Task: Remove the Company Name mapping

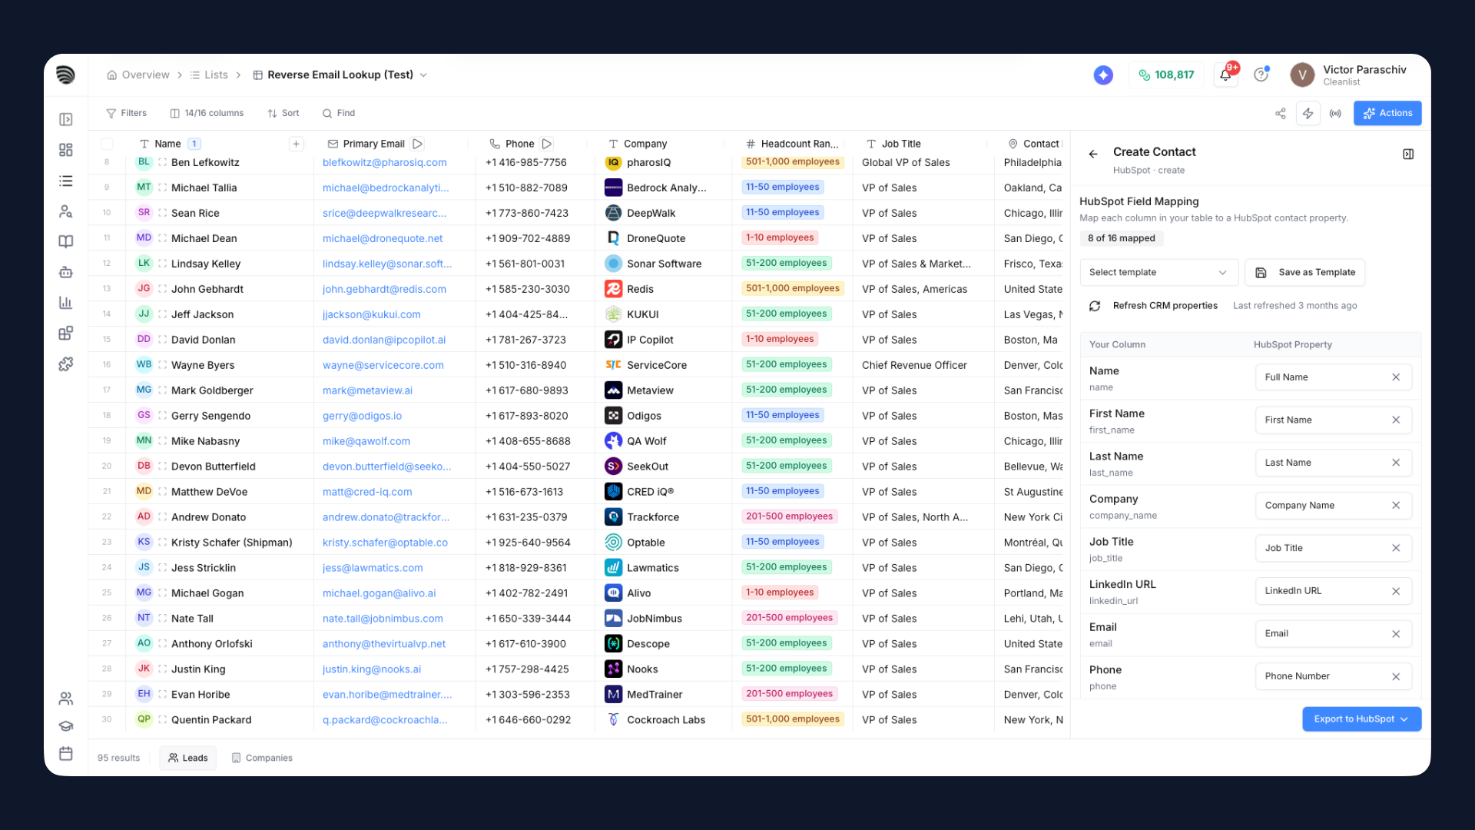Action: coord(1396,506)
